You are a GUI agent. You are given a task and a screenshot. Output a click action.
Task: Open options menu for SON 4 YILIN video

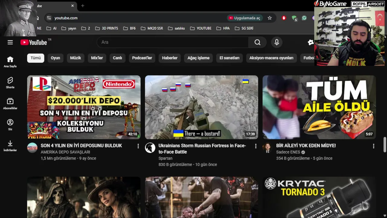click(x=138, y=146)
